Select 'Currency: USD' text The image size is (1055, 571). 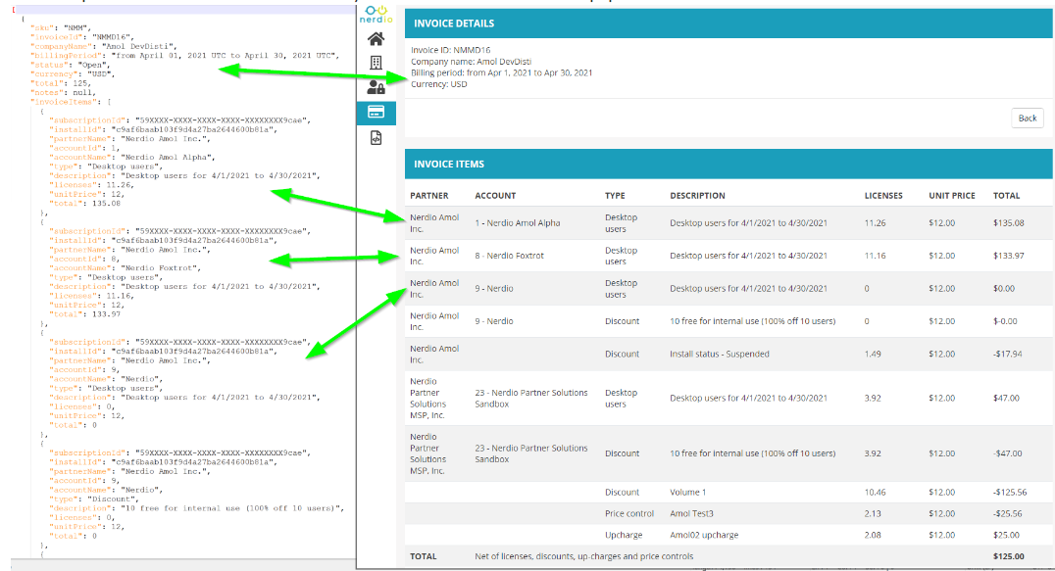[x=438, y=84]
